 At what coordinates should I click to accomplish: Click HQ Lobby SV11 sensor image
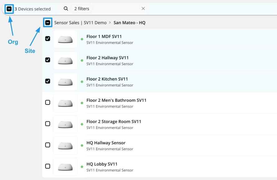(x=65, y=167)
